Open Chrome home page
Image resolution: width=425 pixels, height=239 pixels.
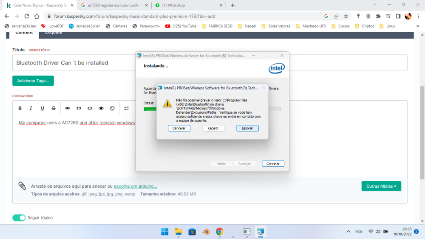click(x=37, y=16)
